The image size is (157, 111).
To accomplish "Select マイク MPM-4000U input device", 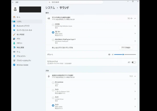I will [53, 106].
